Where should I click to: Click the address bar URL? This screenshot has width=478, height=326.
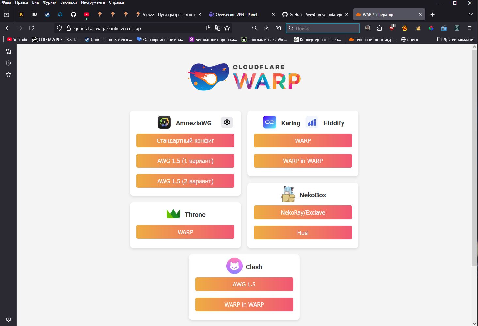coord(108,28)
